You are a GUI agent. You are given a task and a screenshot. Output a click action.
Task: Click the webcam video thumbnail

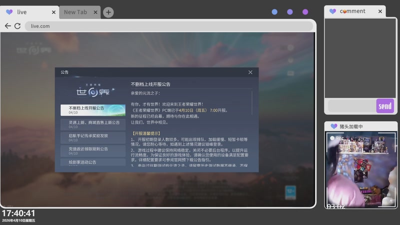[360, 170]
